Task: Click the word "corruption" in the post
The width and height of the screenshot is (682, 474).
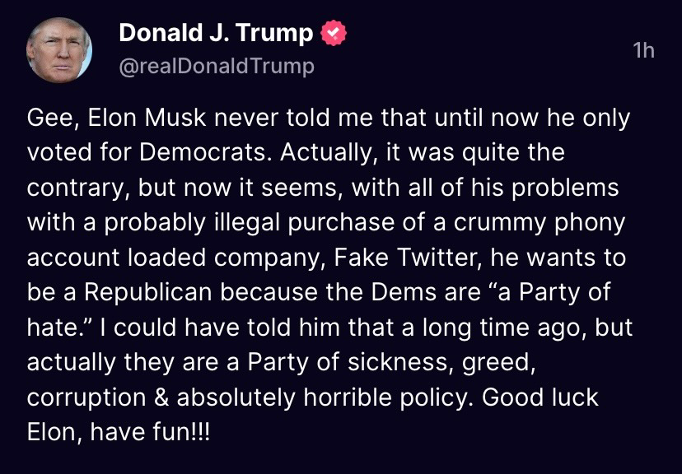Action: coord(86,398)
